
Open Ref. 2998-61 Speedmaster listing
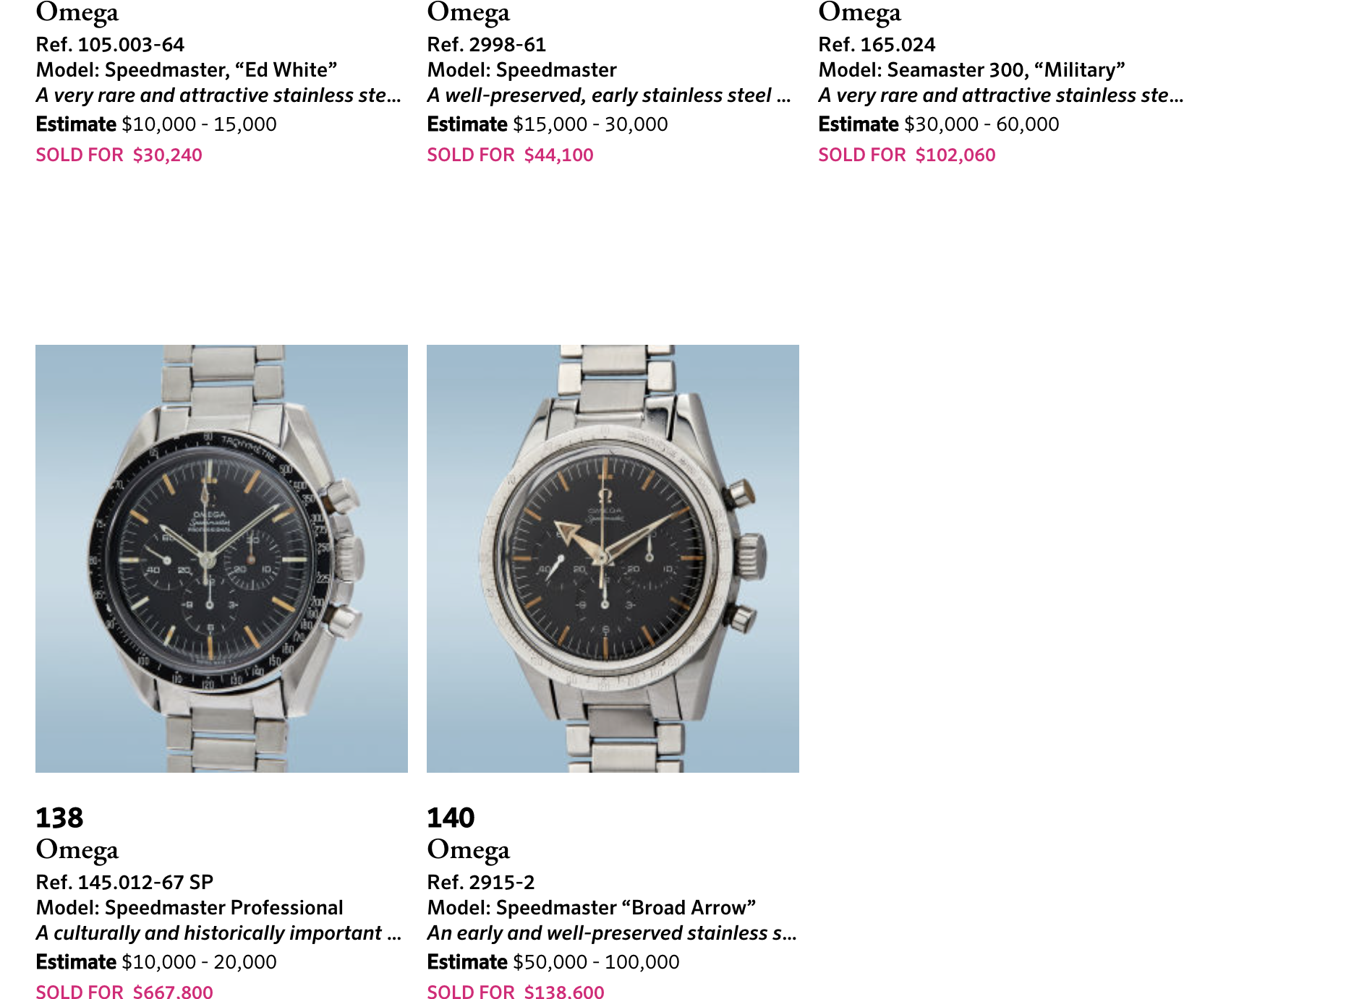(486, 45)
